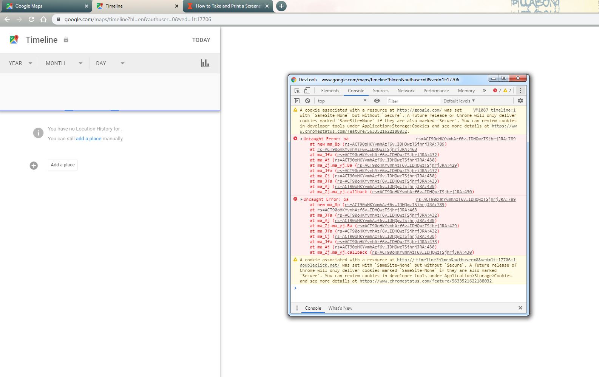The image size is (599, 377).
Task: Click the browser forward arrow
Action: (x=19, y=19)
